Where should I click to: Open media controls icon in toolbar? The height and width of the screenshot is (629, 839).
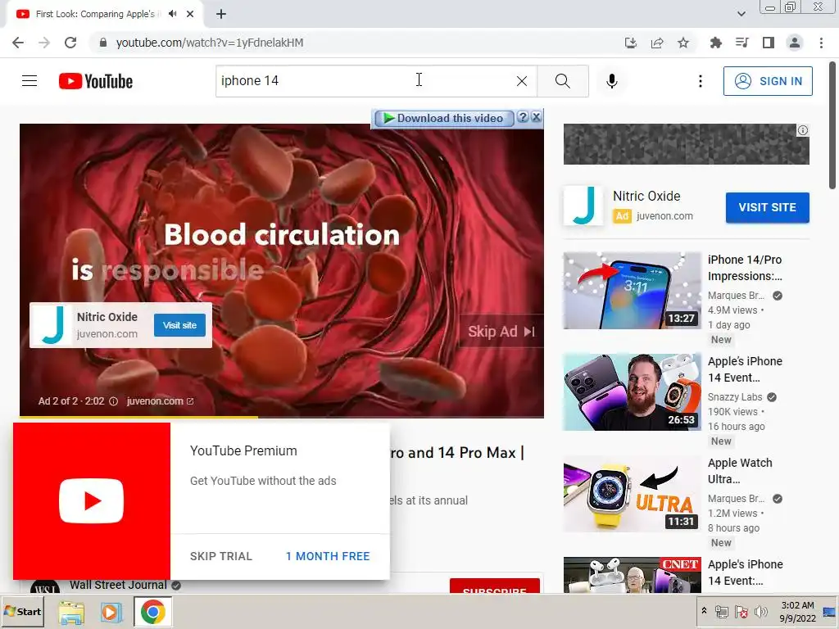coord(742,43)
